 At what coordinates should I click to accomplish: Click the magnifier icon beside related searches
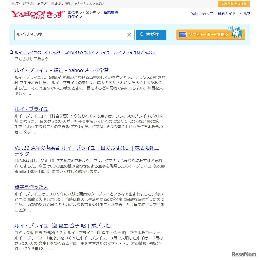point(11,52)
